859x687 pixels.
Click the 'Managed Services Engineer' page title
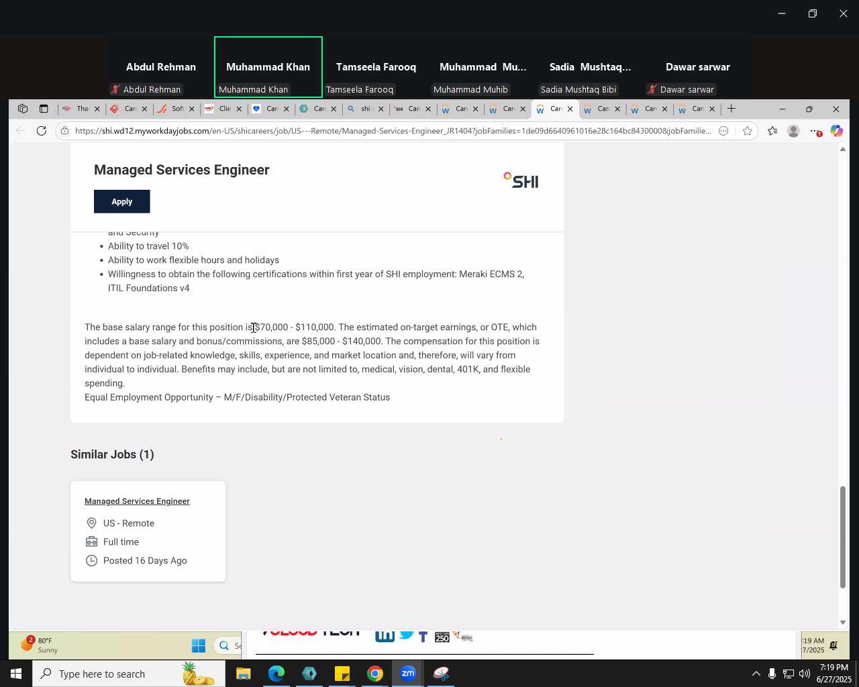coord(181,170)
